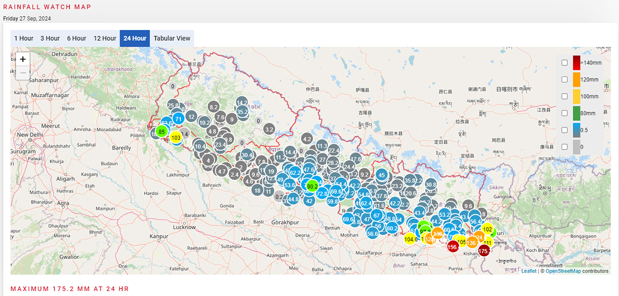Toggle the 0.5 legend checkbox
Image resolution: width=619 pixels, height=296 pixels.
565,130
